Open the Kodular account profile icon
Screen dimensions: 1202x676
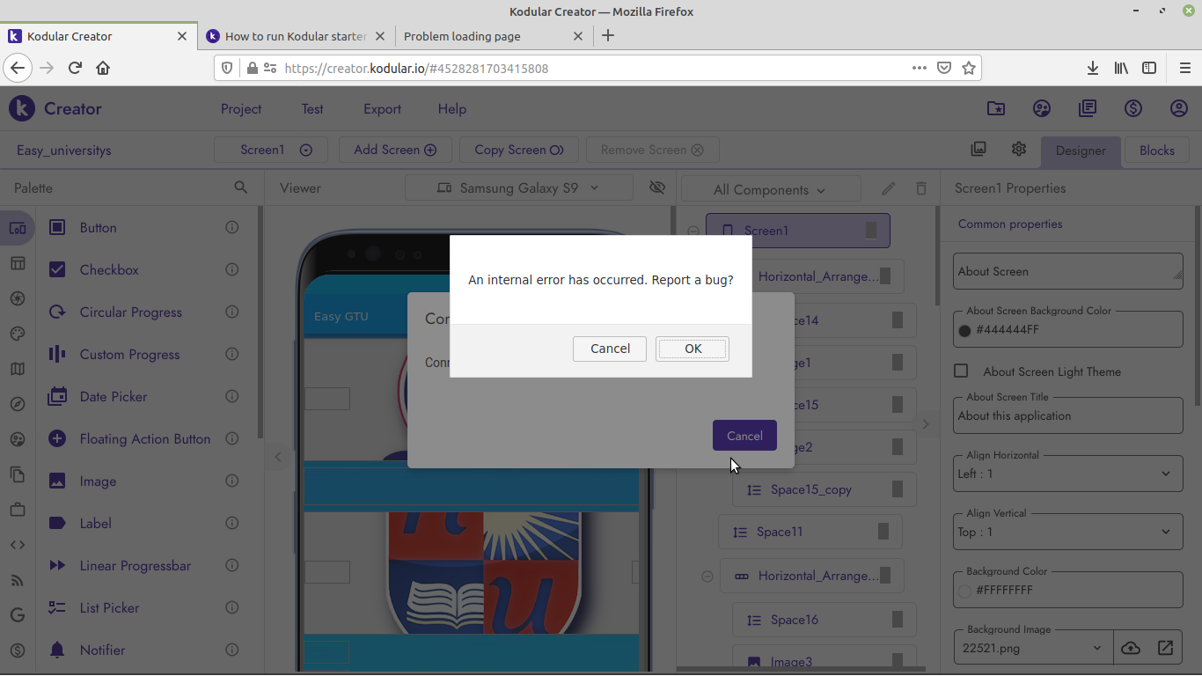coord(1179,108)
